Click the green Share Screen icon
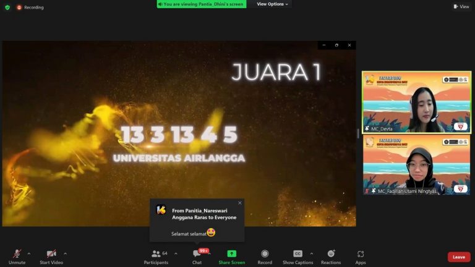Image resolution: width=475 pixels, height=267 pixels. pyautogui.click(x=231, y=254)
